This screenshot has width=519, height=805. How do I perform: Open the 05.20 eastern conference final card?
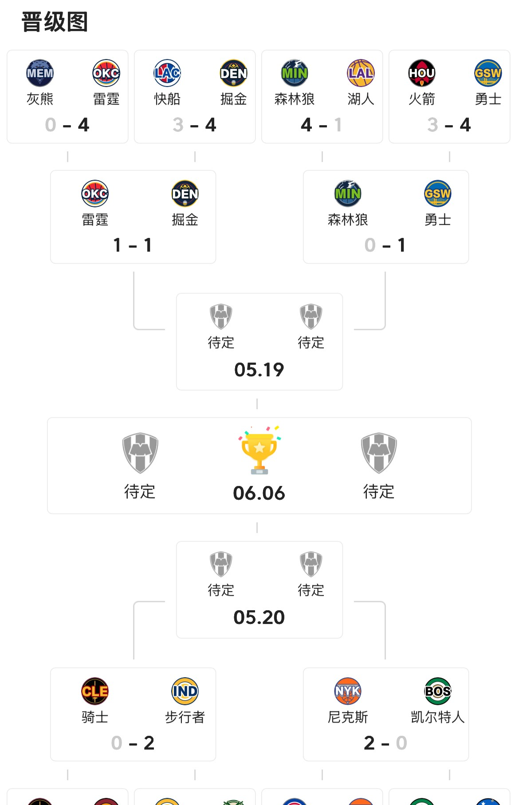pos(259,590)
